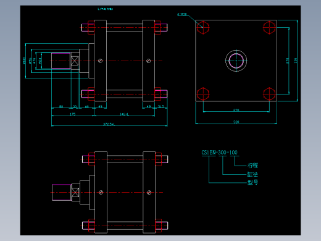Select the crossed square wrench flat in upper view
This screenshot has height=241, width=321.
pyautogui.click(x=75, y=61)
